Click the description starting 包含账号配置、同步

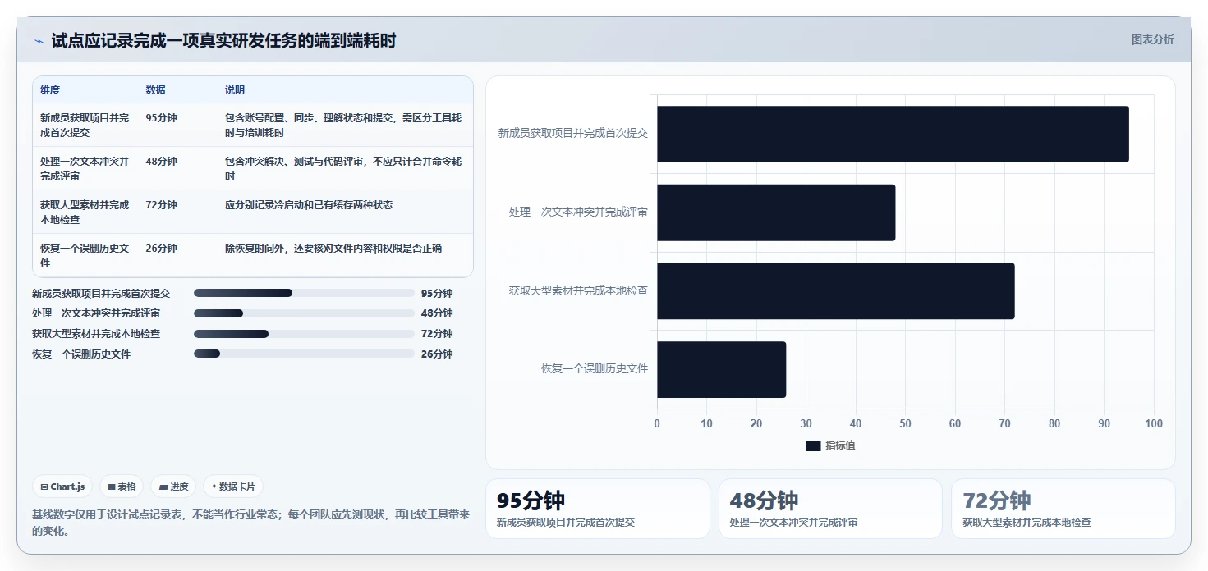[343, 125]
